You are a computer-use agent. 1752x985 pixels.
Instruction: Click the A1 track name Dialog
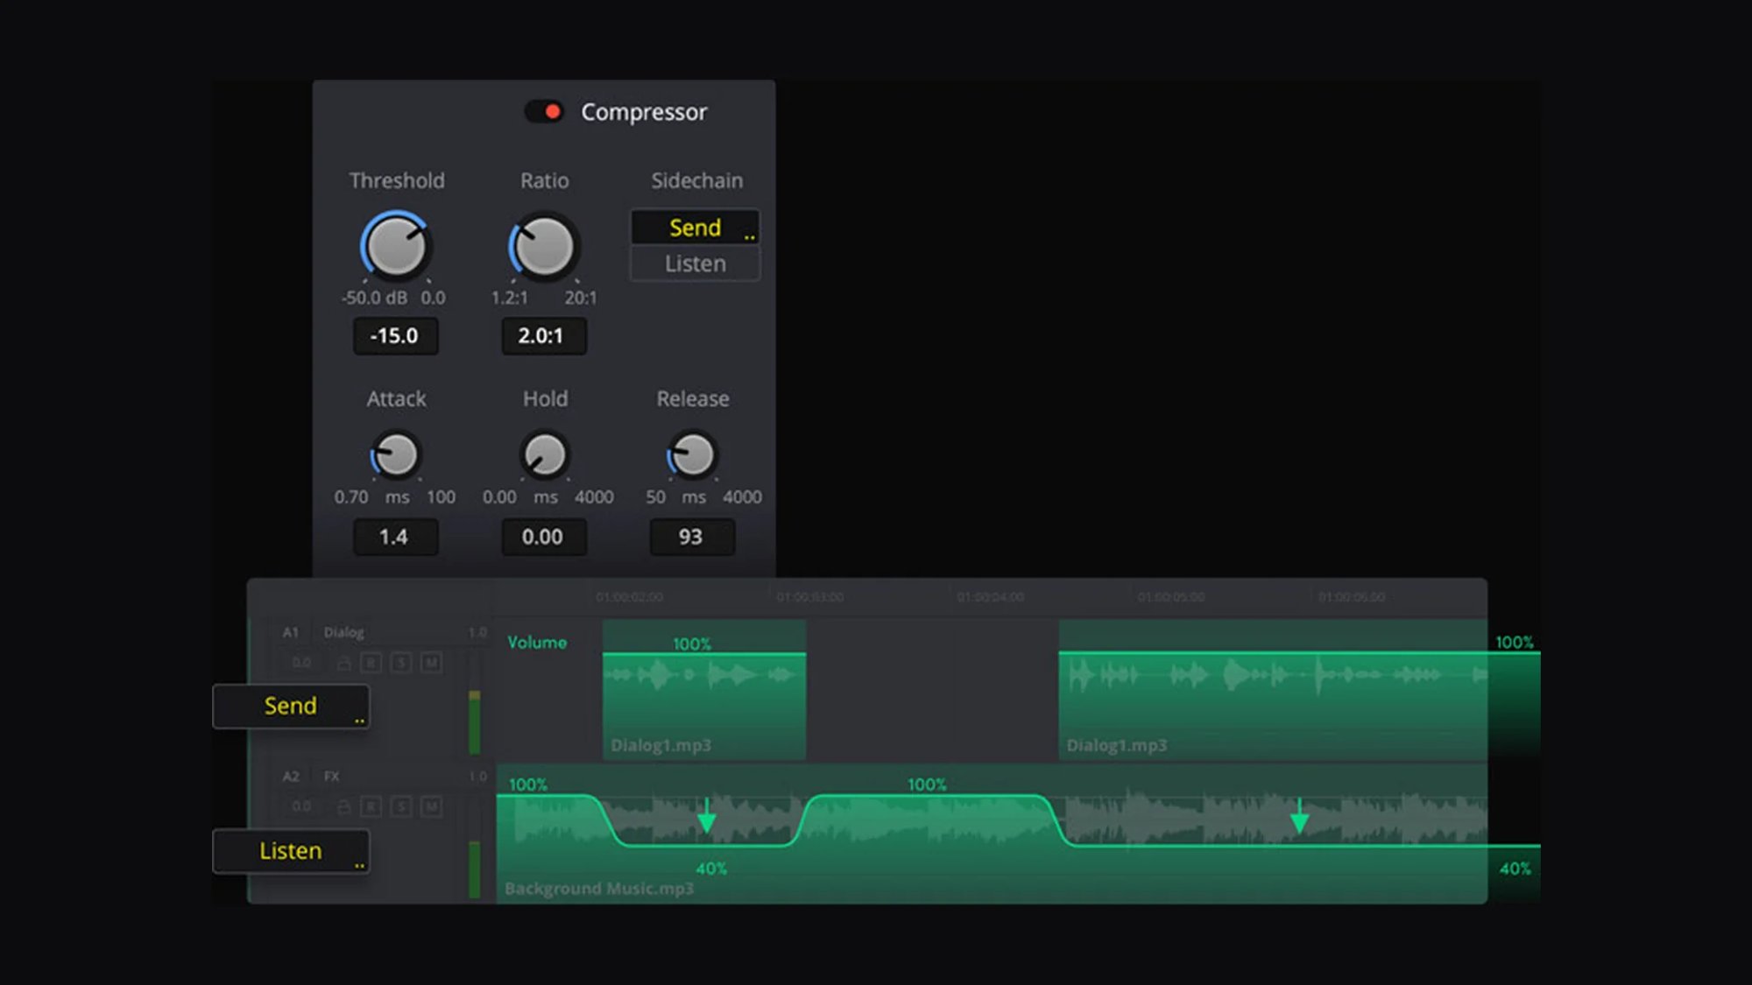[x=343, y=632]
